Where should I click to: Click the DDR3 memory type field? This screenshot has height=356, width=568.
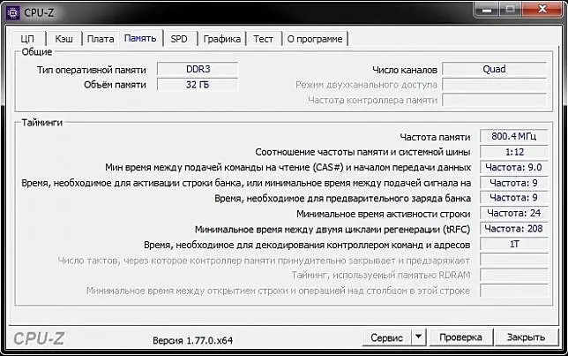[198, 69]
